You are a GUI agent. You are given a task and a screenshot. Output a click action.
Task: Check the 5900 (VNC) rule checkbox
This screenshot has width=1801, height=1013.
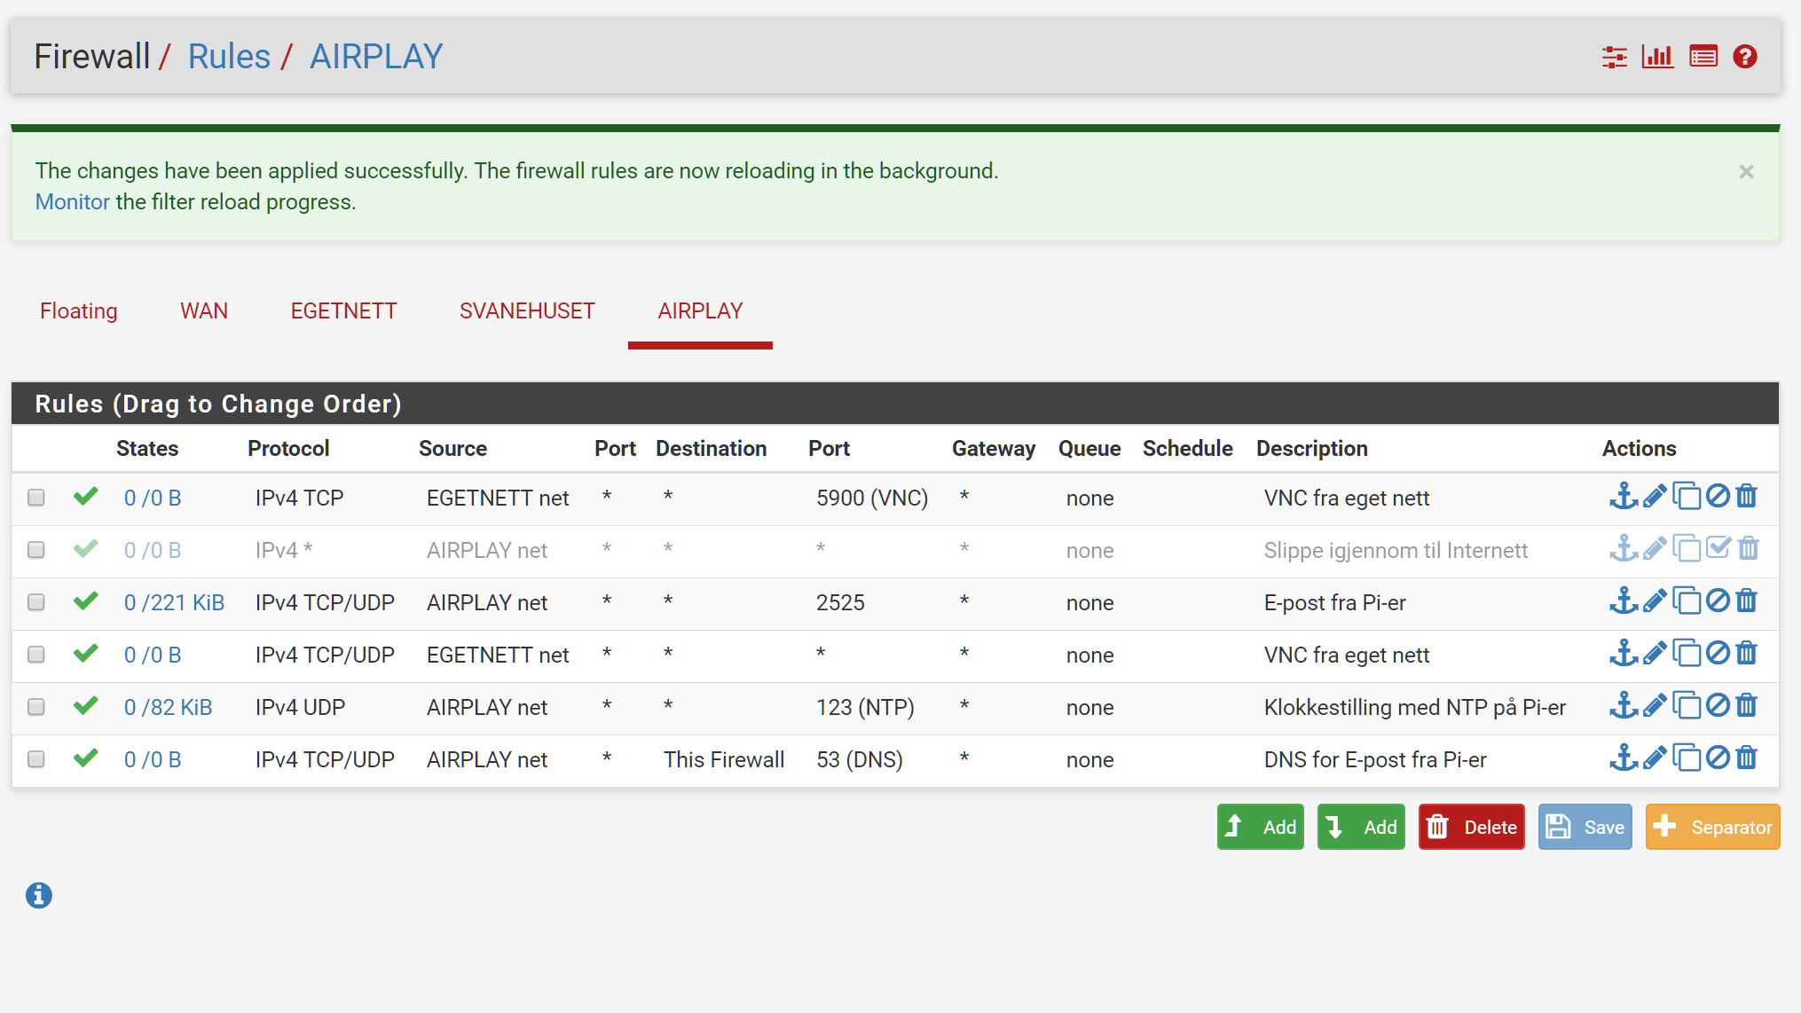[36, 498]
